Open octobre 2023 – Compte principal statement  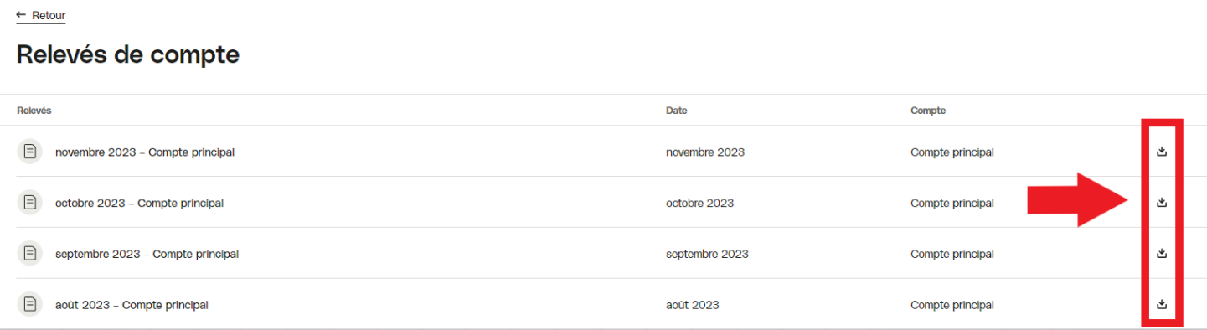click(x=139, y=203)
